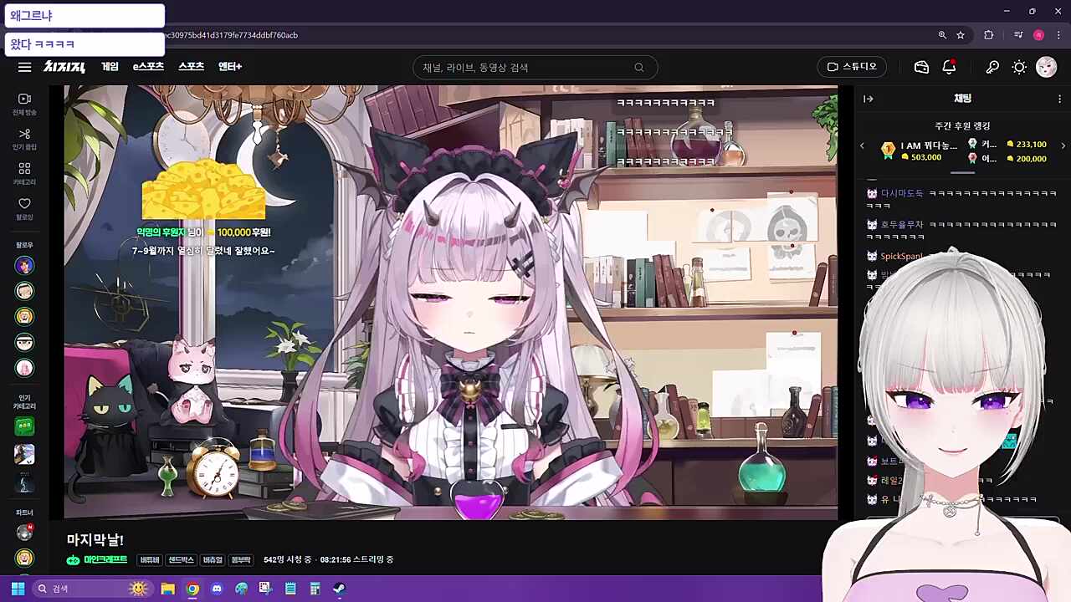The image size is (1071, 602).
Task: Open 팔로잉 heart icon in sidebar
Action: [x=24, y=208]
